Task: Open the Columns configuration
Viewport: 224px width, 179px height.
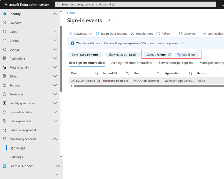Action: click(x=187, y=33)
